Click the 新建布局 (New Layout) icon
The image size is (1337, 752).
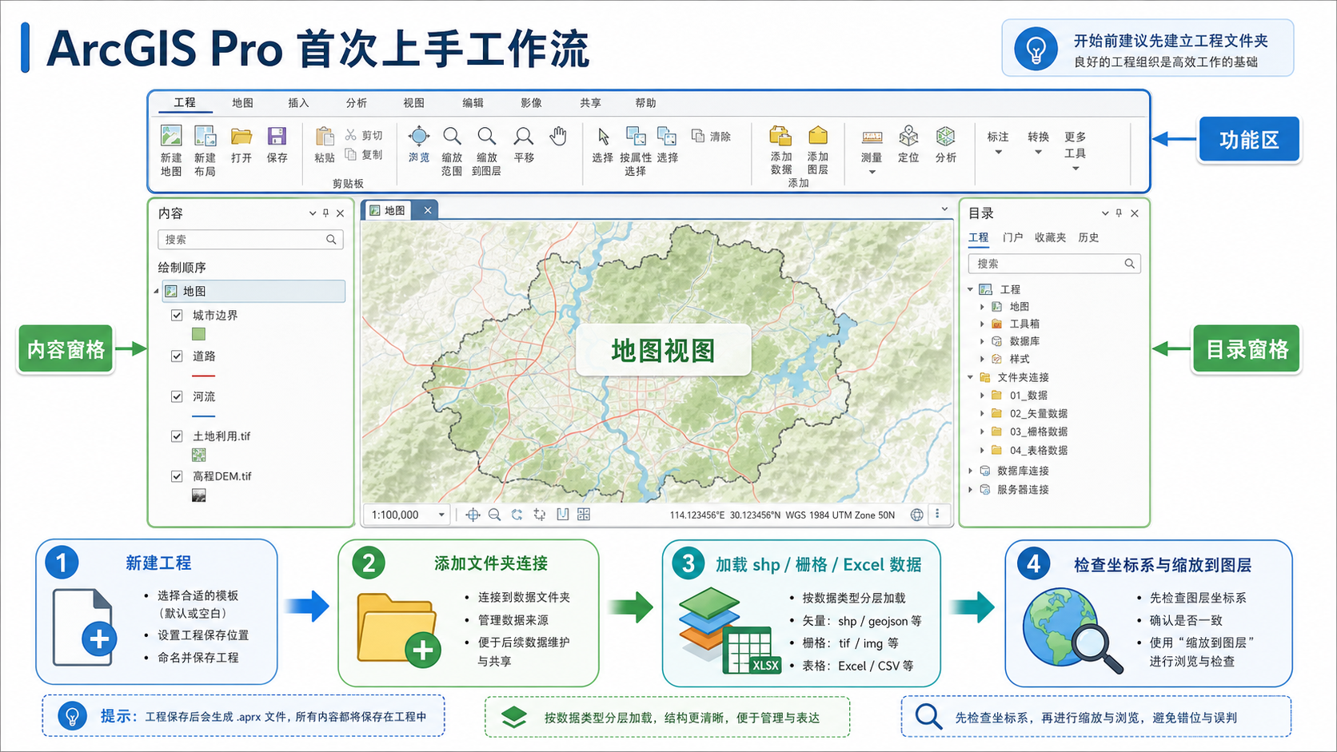(206, 136)
